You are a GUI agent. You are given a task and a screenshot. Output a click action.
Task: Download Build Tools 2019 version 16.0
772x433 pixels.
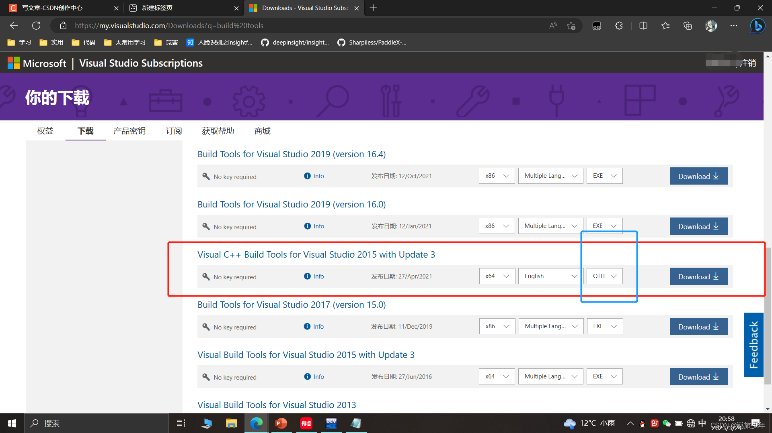[x=698, y=226]
